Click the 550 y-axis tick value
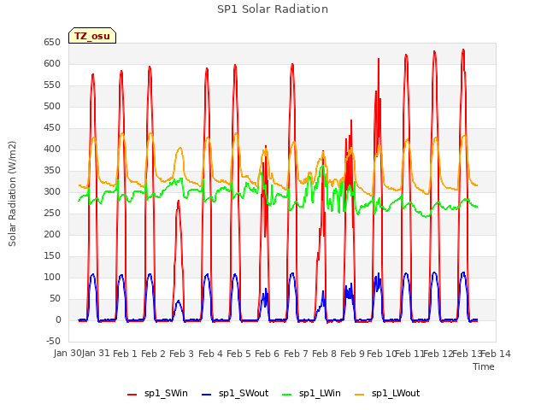Image resolution: width=547 pixels, height=410 pixels. tap(52, 85)
